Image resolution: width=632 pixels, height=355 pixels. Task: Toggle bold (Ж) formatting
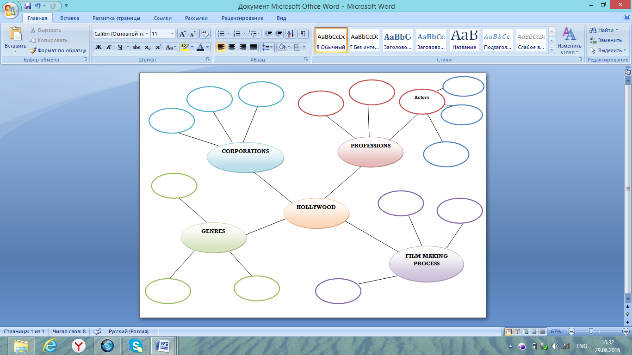coord(99,47)
